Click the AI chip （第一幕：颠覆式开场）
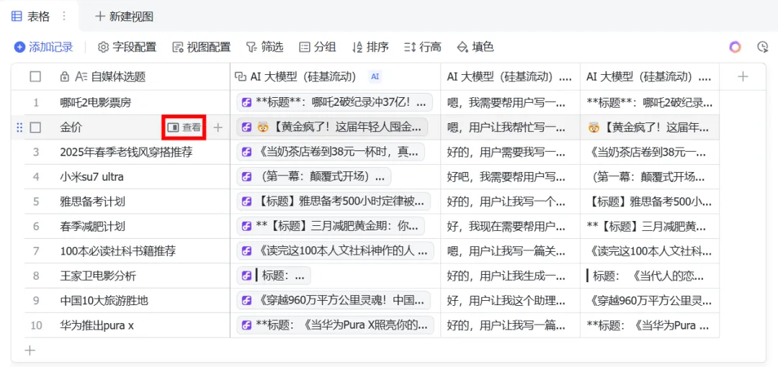 pyautogui.click(x=314, y=177)
